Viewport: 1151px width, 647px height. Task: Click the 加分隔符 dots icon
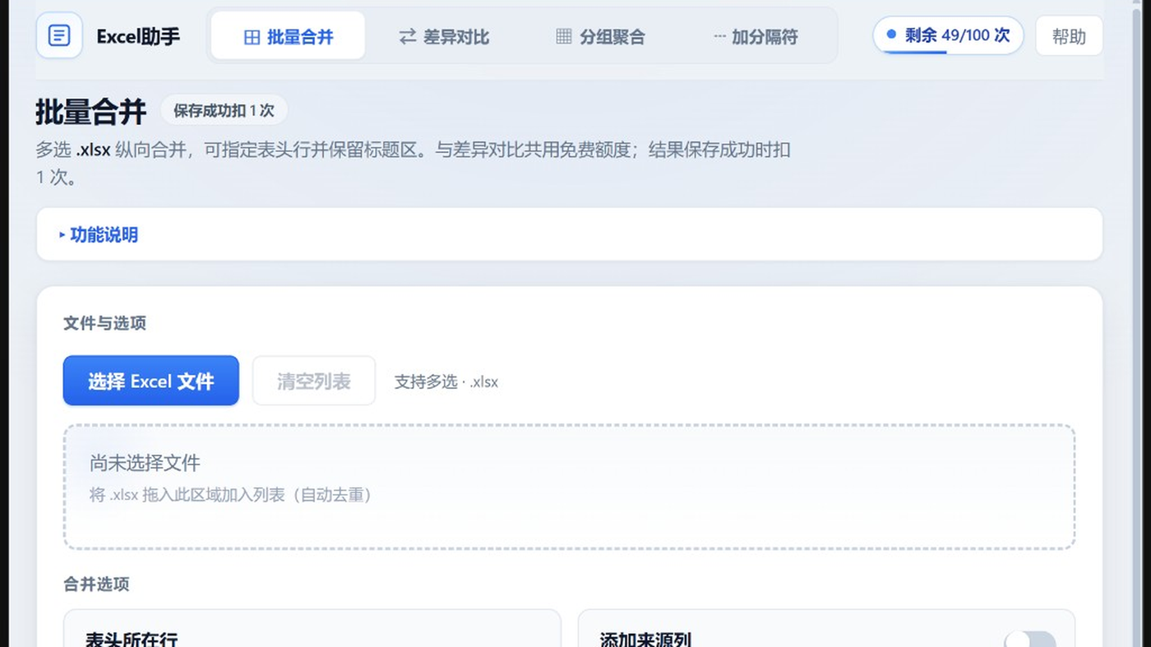[x=719, y=36]
